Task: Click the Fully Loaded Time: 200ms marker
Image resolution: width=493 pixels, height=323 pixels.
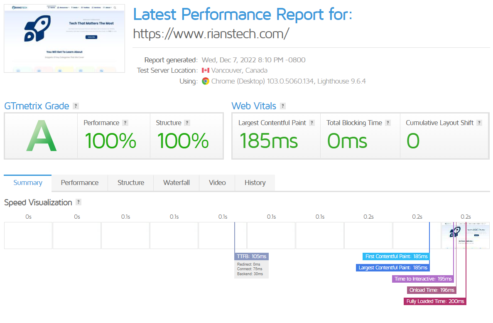Action: pyautogui.click(x=435, y=301)
